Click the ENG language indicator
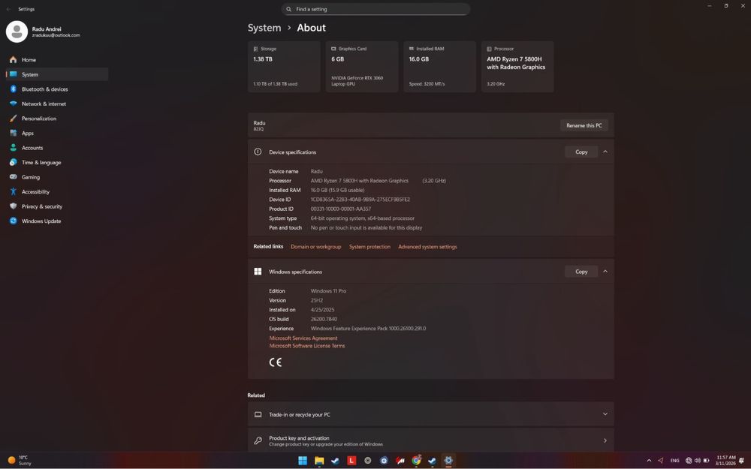This screenshot has width=751, height=469. click(675, 461)
